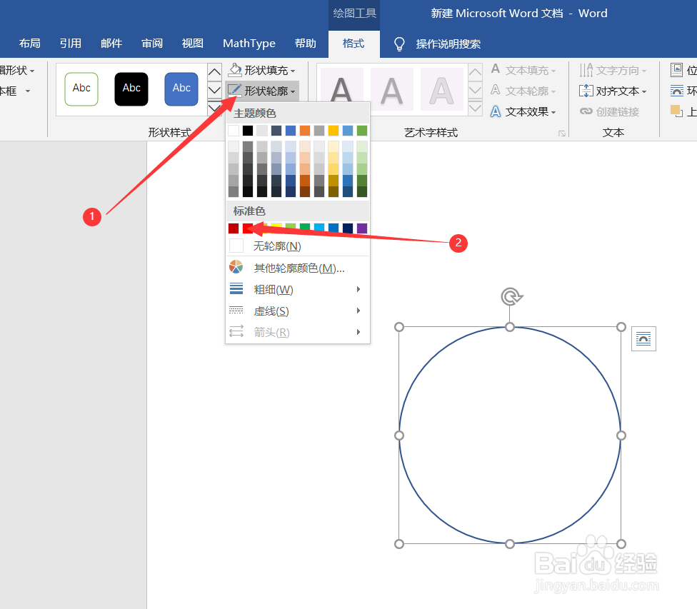This screenshot has width=697, height=609.
Task: Choose the green standard color swatch
Action: pos(304,228)
